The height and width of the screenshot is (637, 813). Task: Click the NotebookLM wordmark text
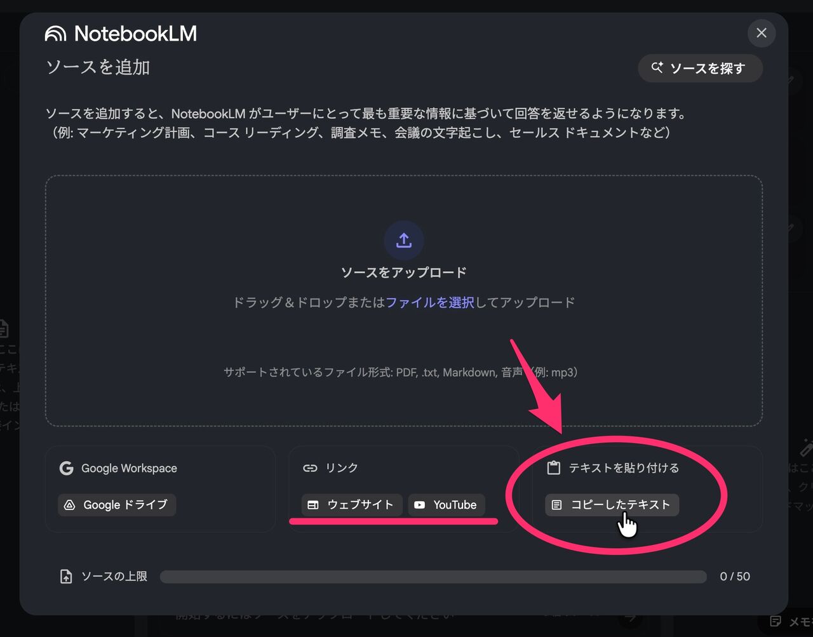pyautogui.click(x=135, y=34)
